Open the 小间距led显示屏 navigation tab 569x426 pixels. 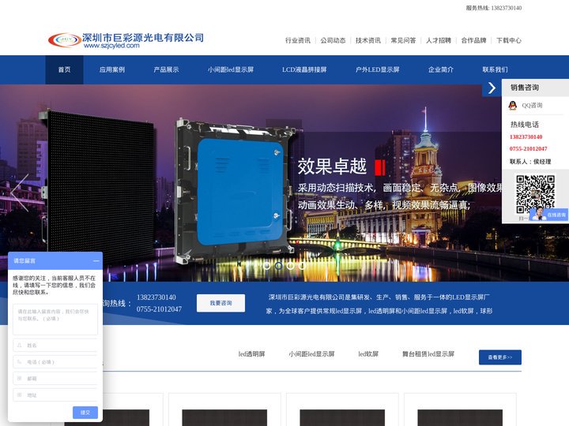[x=231, y=69]
